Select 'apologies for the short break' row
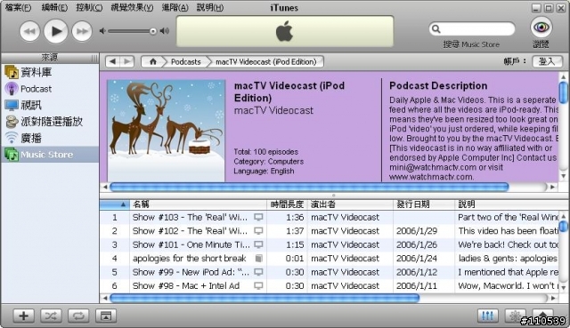 tap(329, 259)
